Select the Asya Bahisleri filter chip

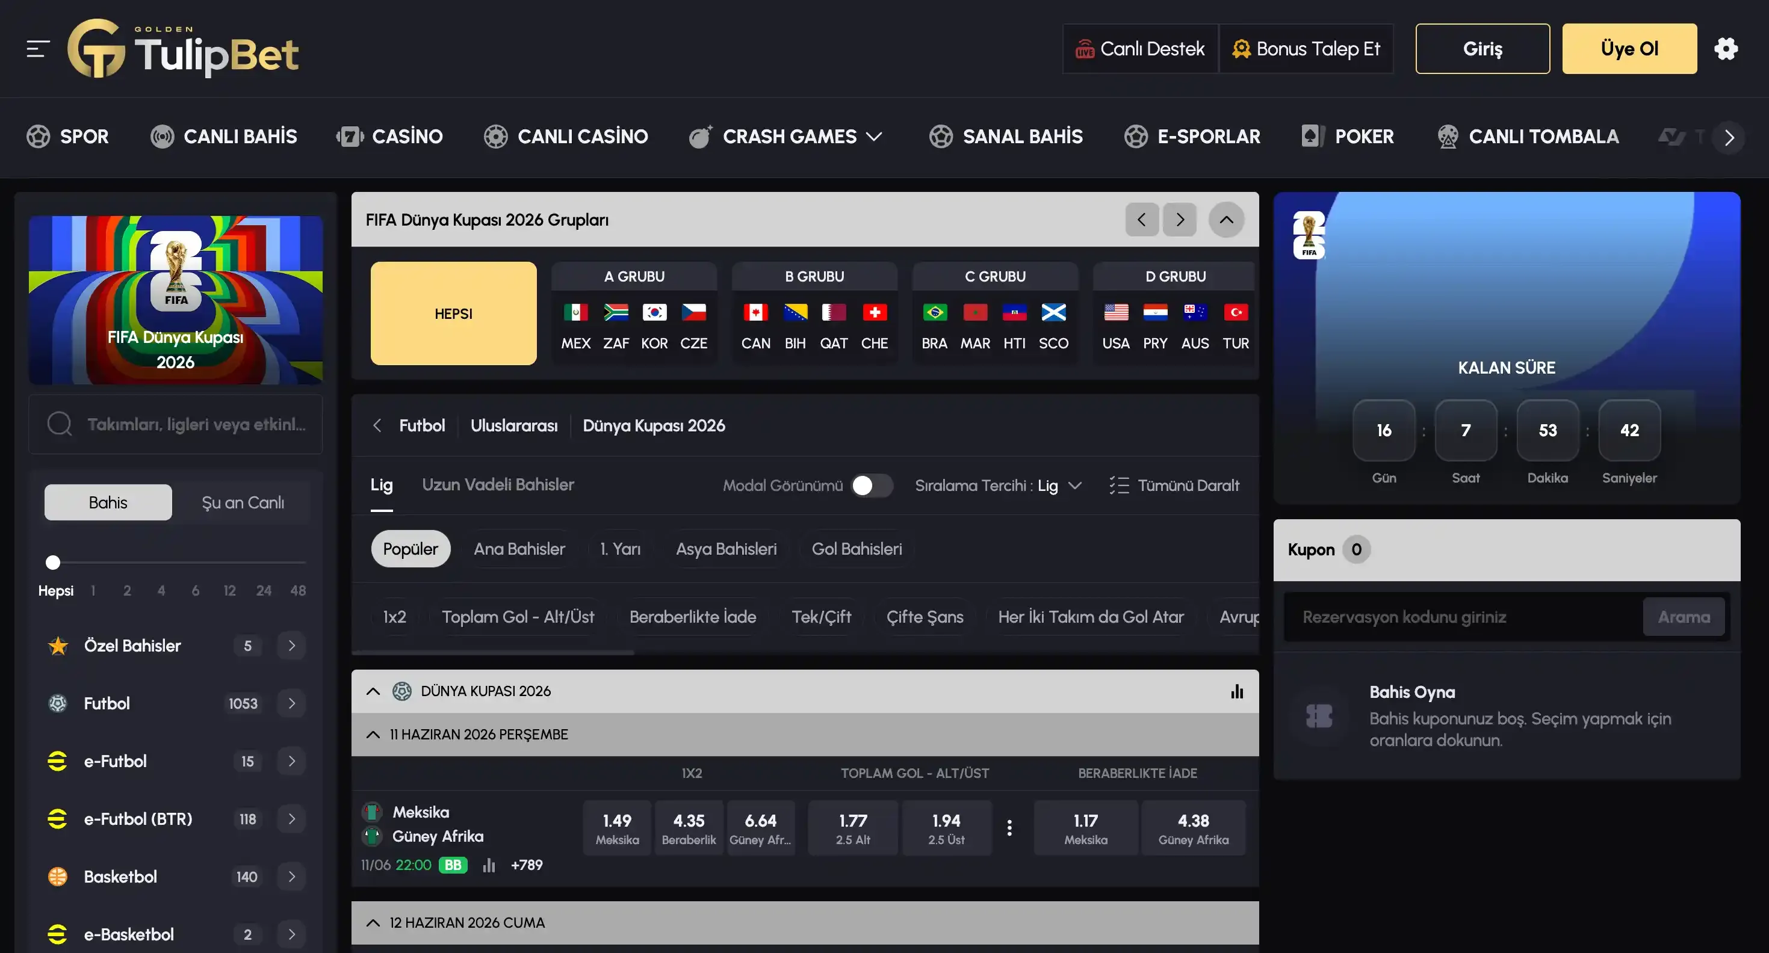coord(726,549)
